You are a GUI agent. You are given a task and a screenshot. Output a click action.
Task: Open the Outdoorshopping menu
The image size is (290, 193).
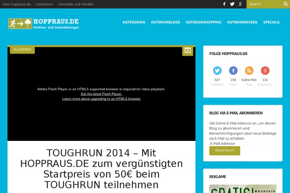tap(203, 22)
